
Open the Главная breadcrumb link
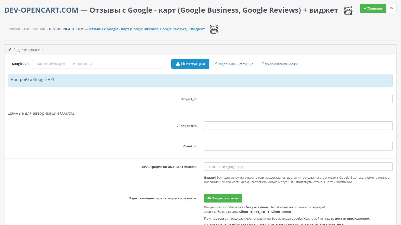13,29
